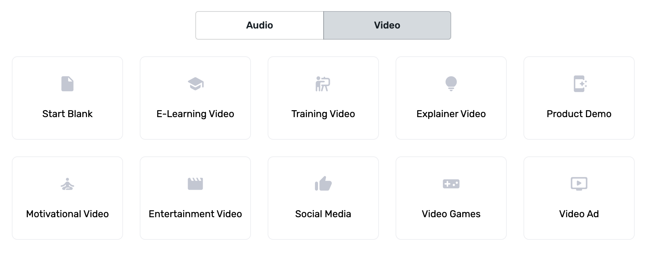Image resolution: width=650 pixels, height=253 pixels.
Task: Click the meditating person icon
Action: click(67, 184)
